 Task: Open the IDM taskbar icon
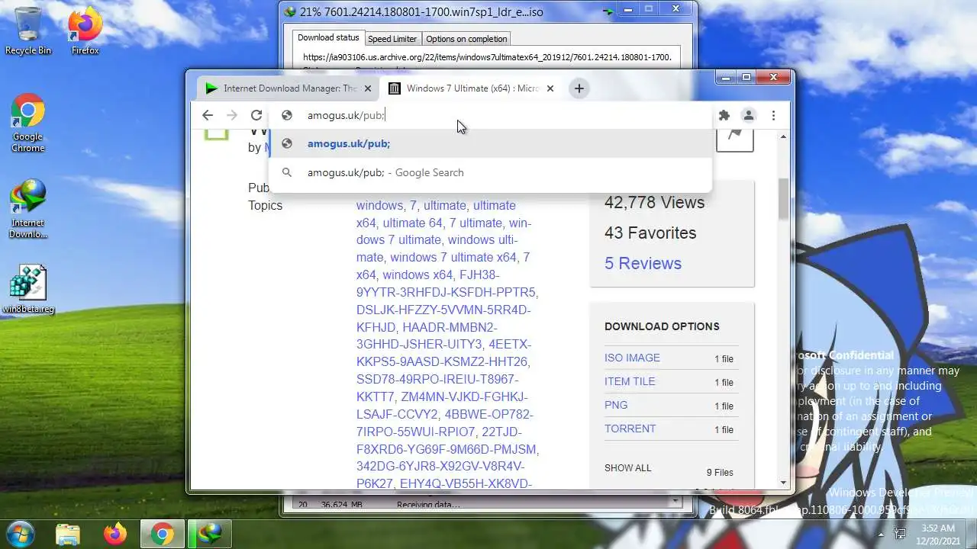point(210,533)
